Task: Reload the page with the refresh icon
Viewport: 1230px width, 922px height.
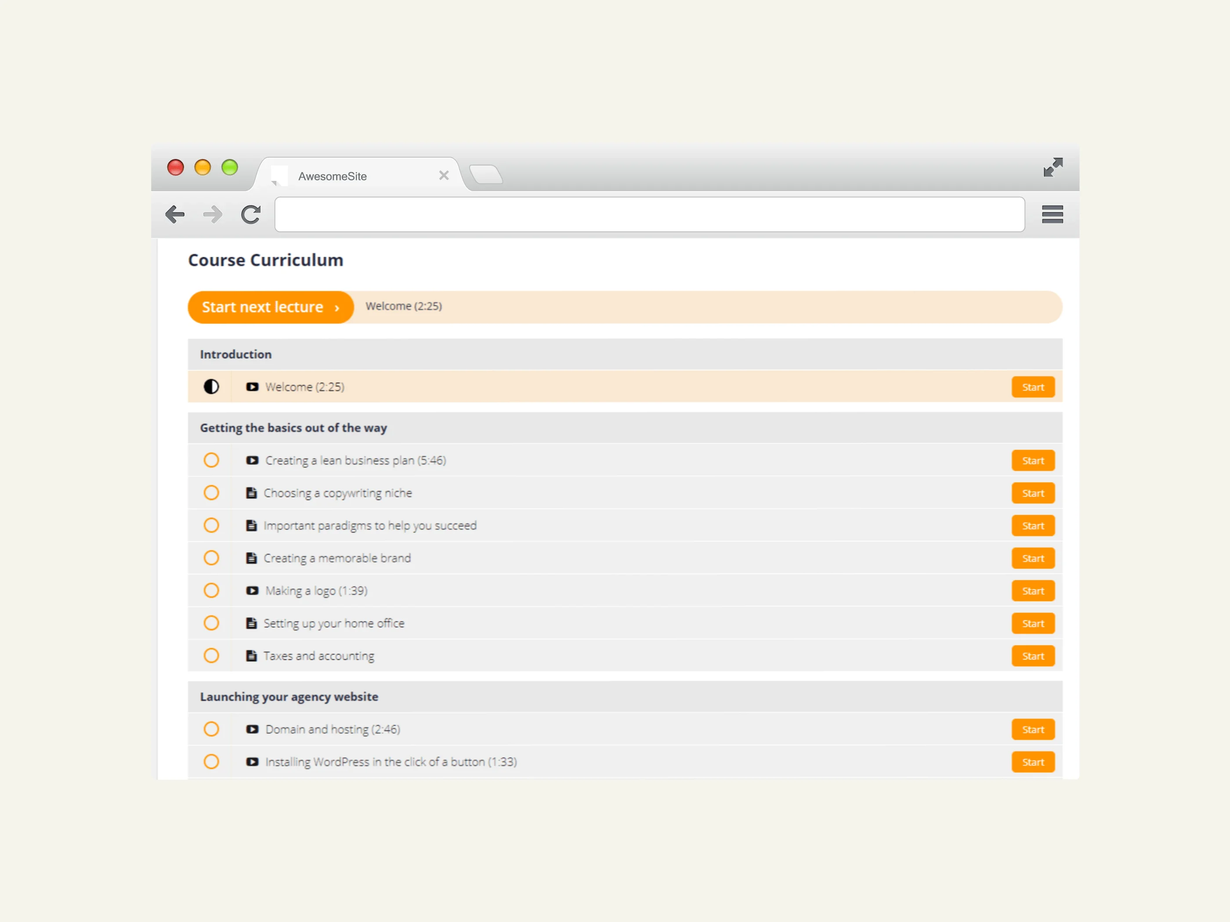Action: (x=251, y=215)
